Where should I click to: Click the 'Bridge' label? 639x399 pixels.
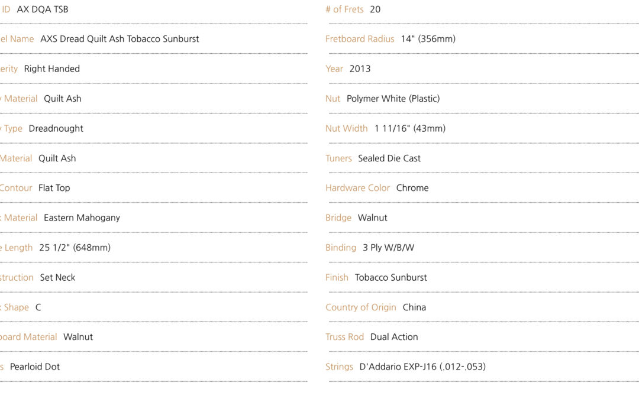tap(338, 218)
